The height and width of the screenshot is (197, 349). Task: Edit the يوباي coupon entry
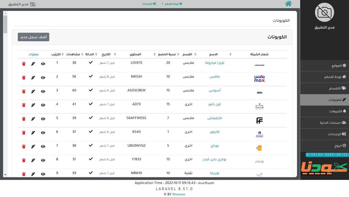[33, 147]
